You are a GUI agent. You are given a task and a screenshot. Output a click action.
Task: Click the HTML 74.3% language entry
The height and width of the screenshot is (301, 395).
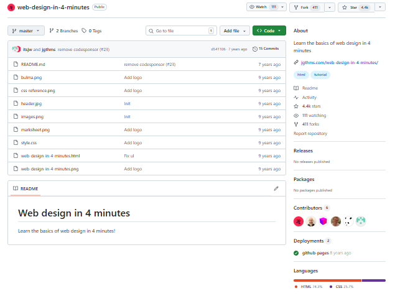309,287
